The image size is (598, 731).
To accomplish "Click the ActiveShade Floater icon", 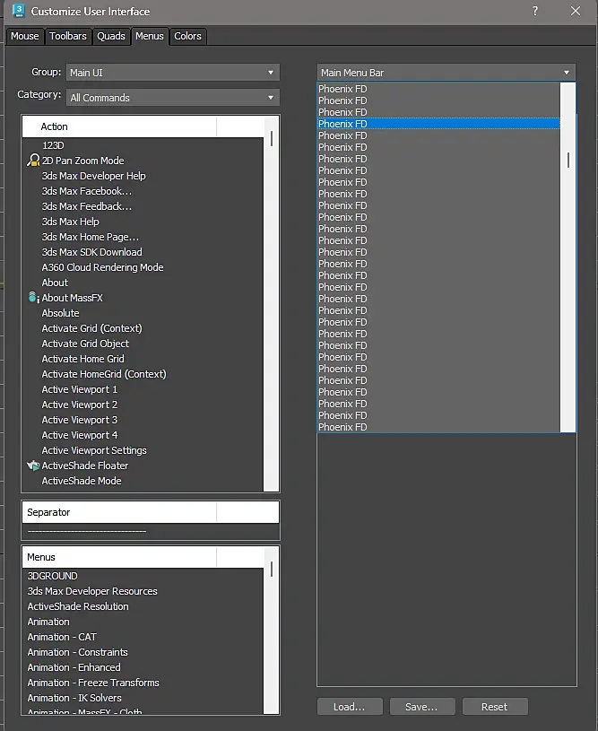I will coord(34,466).
